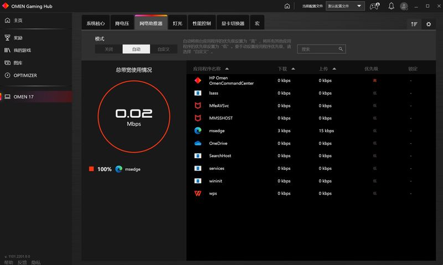Click the msedge icon in the app list

pyautogui.click(x=198, y=131)
